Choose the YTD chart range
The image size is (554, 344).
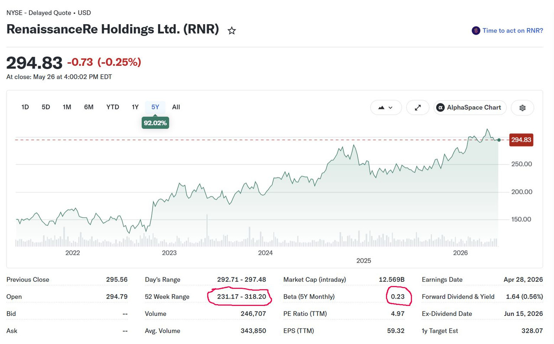coord(113,107)
